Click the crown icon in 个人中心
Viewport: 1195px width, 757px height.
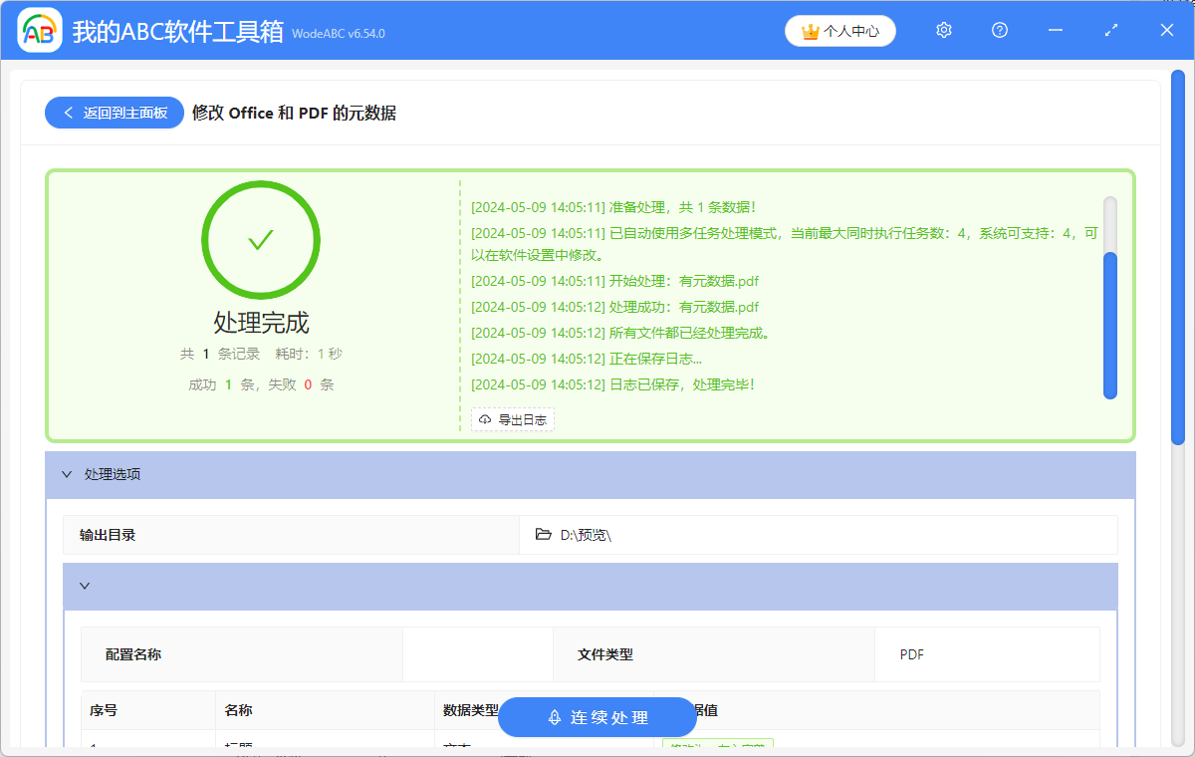coord(810,32)
